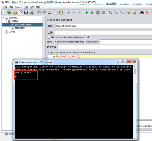
Task: Click the New test plan toolbar icon
Action: pyautogui.click(x=4, y=13)
